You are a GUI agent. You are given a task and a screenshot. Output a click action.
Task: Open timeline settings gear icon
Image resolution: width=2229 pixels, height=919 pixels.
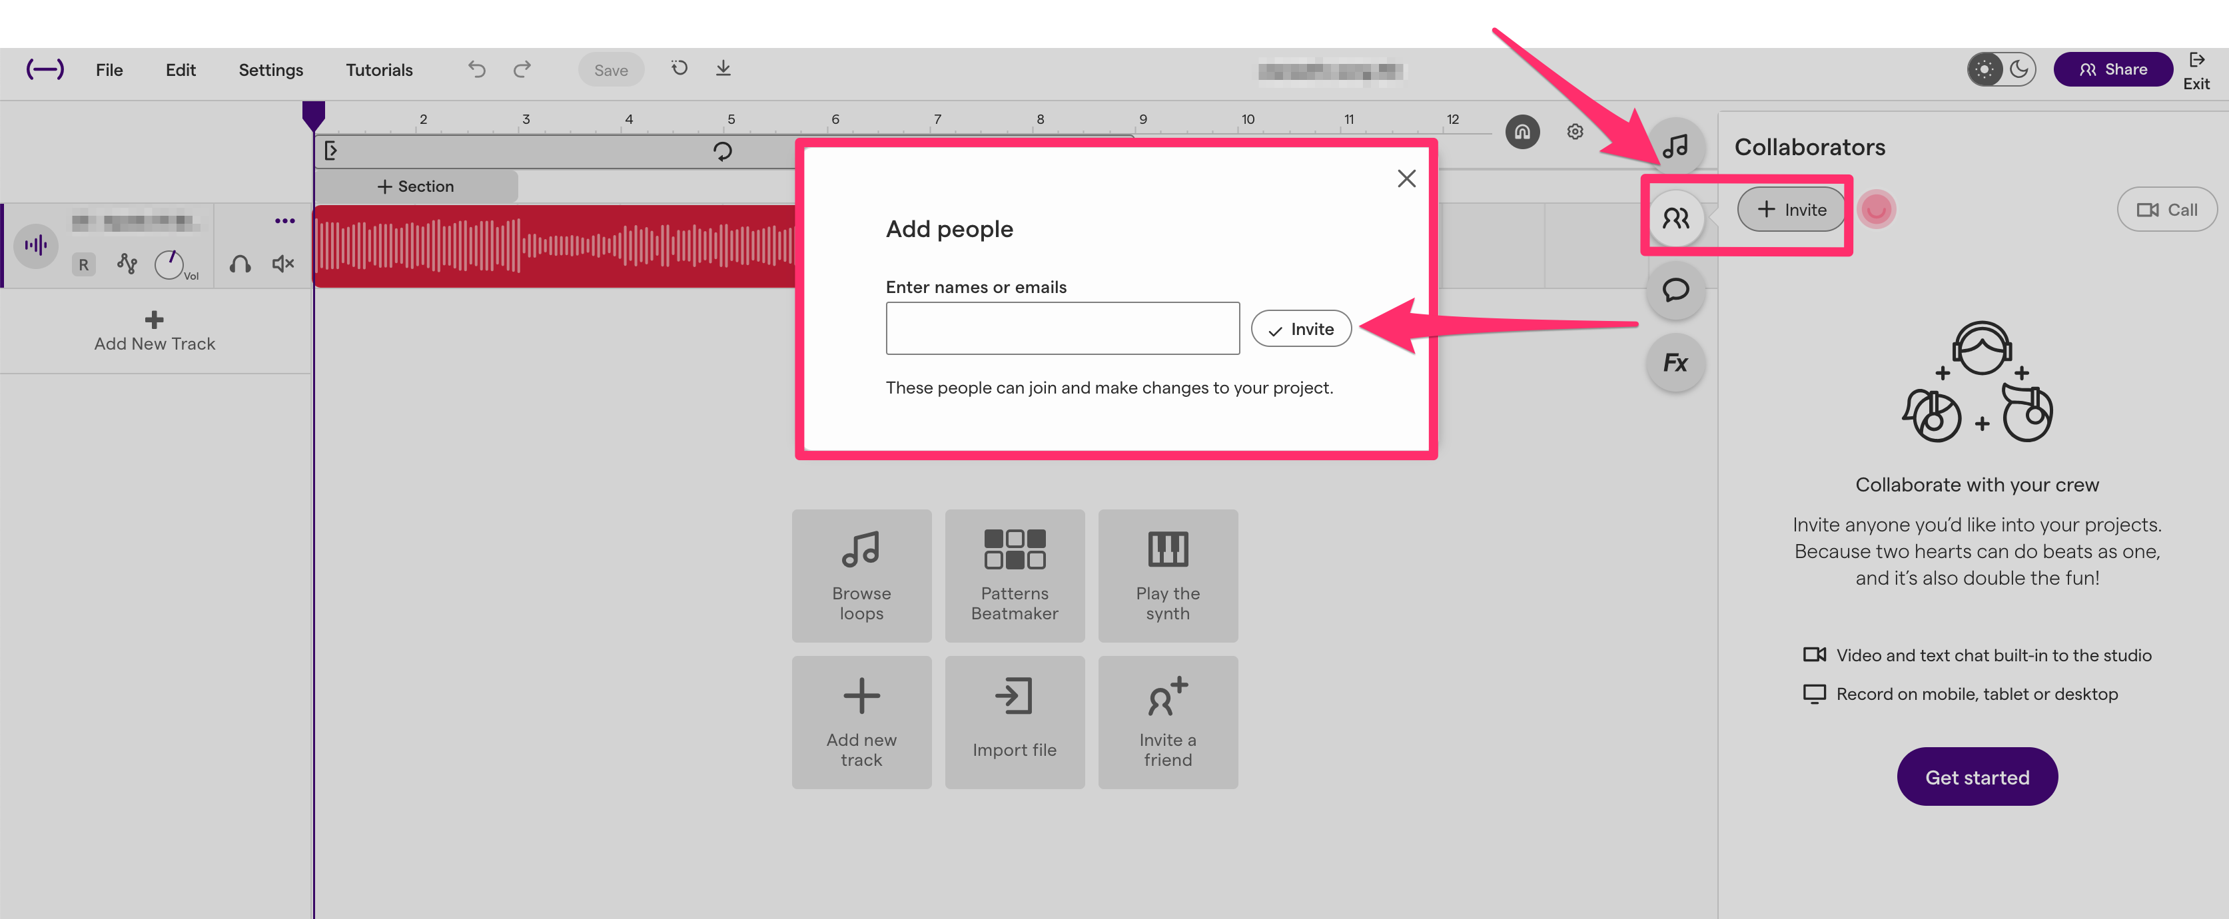click(x=1575, y=132)
